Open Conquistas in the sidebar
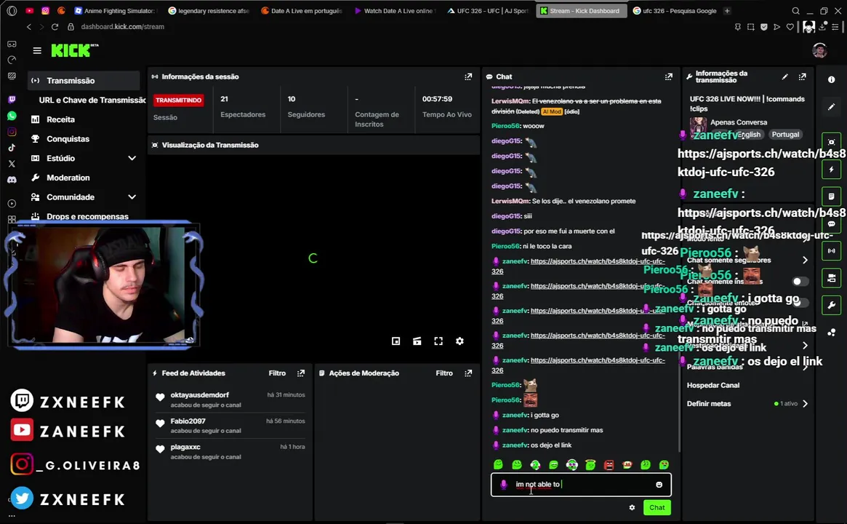Viewport: 847px width, 524px height. pyautogui.click(x=68, y=139)
